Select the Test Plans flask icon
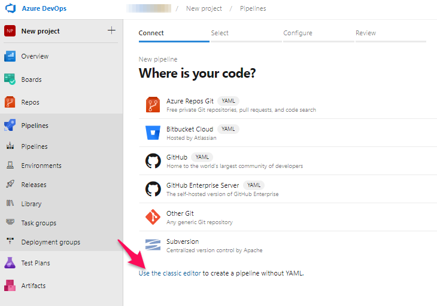The image size is (437, 306). tap(10, 263)
